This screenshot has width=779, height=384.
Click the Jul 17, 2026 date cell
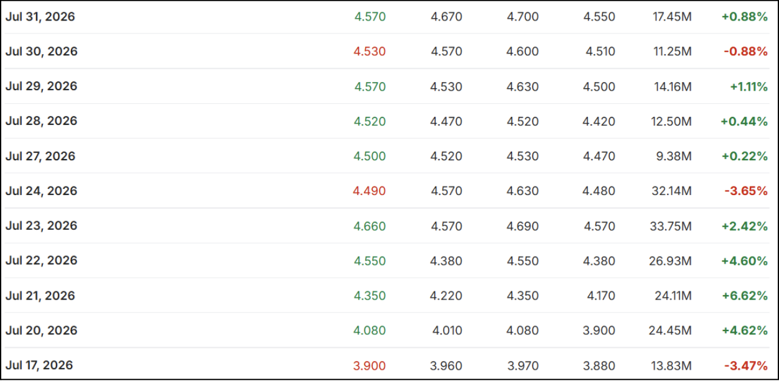coord(39,365)
